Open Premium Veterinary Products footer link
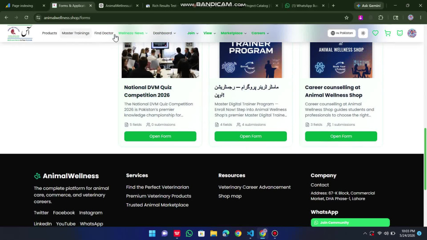Screen dimensions: 427x240 point(158,196)
